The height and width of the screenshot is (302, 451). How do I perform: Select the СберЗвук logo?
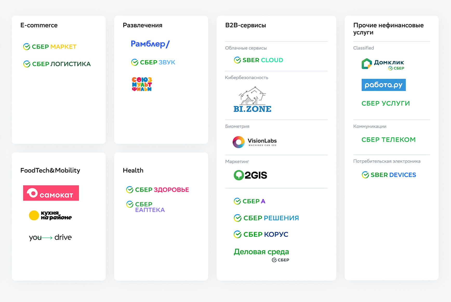pyautogui.click(x=153, y=62)
